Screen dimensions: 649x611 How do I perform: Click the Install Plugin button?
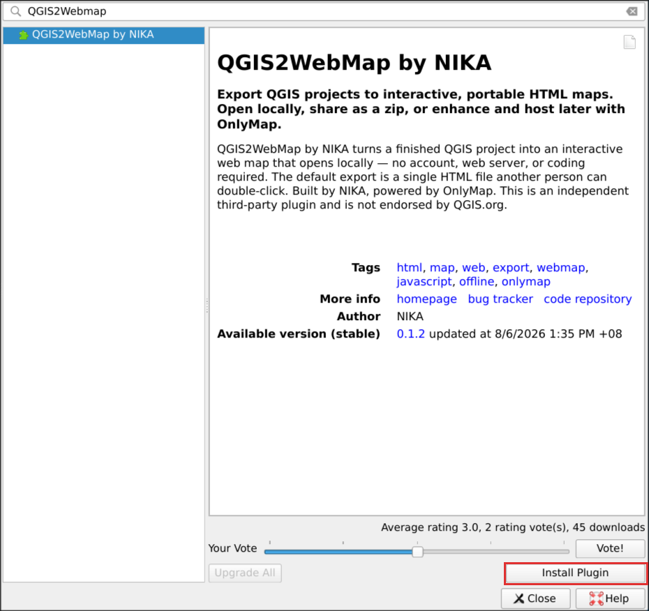[575, 573]
